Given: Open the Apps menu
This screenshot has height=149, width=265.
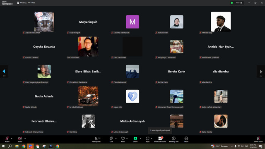Looking at the screenshot, I should click(x=147, y=139).
